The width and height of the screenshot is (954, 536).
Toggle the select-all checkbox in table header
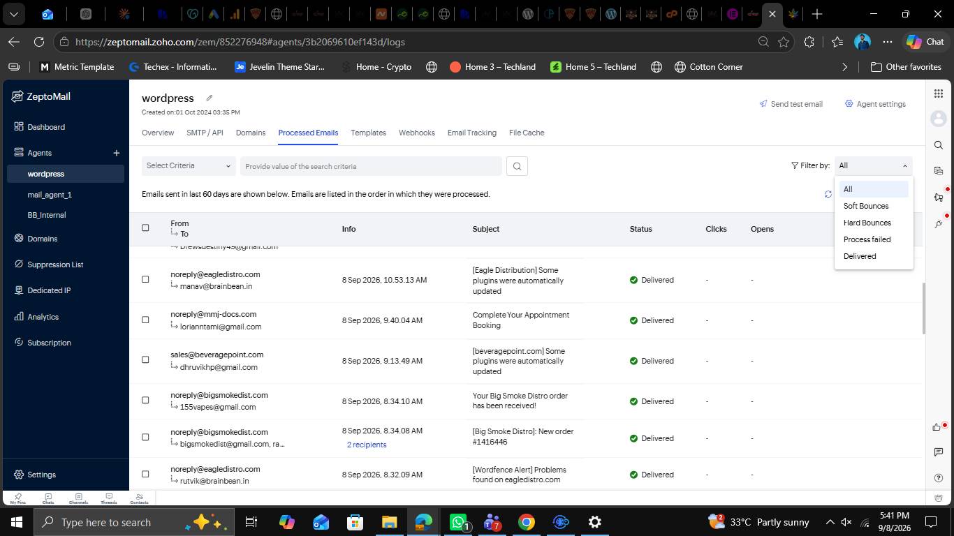145,228
